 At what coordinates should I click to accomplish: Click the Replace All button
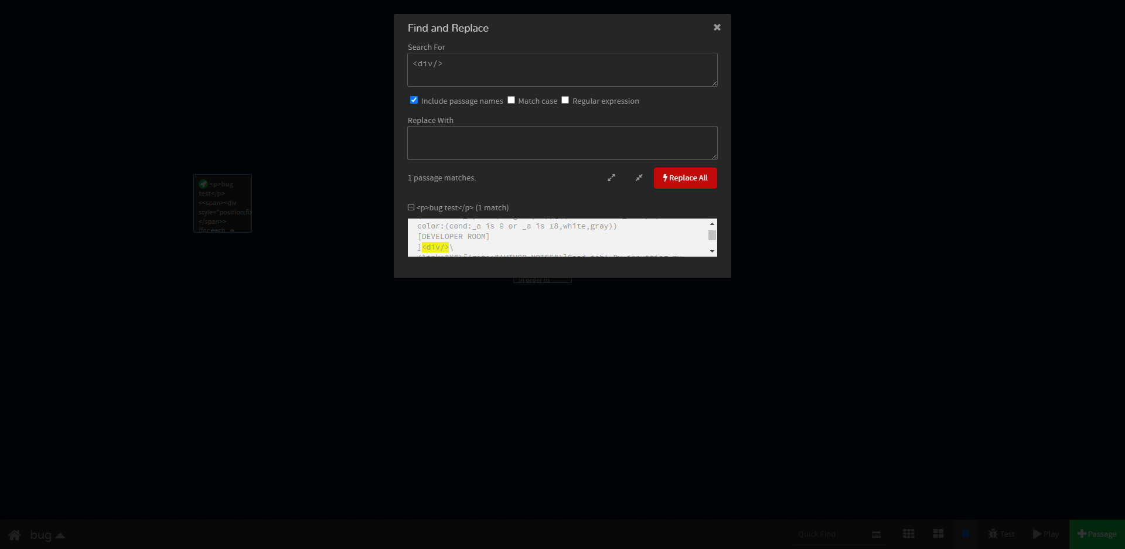[685, 178]
